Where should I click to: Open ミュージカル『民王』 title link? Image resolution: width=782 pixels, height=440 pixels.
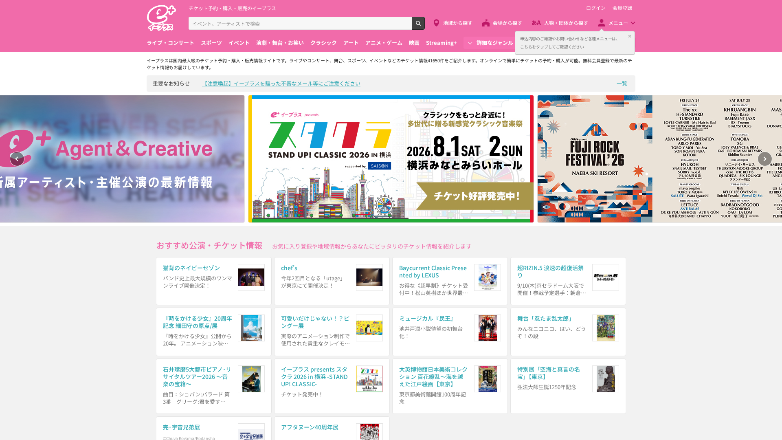click(x=428, y=318)
